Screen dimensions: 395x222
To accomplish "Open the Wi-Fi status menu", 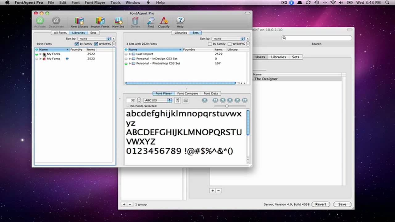I will [x=333, y=3].
